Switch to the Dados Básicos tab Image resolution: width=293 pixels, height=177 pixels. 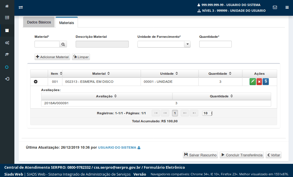coord(39,22)
